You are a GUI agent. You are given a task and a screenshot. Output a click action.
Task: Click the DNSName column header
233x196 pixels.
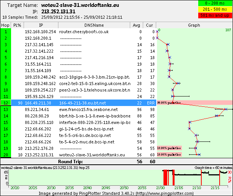94,25
